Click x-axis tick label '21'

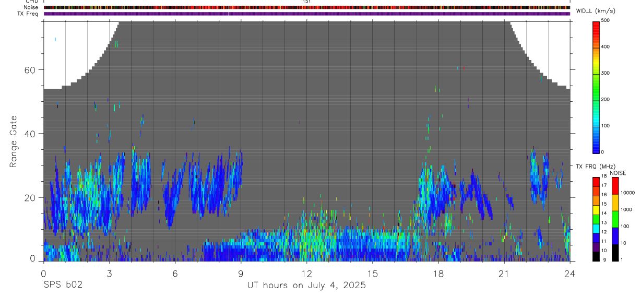tap(504, 273)
